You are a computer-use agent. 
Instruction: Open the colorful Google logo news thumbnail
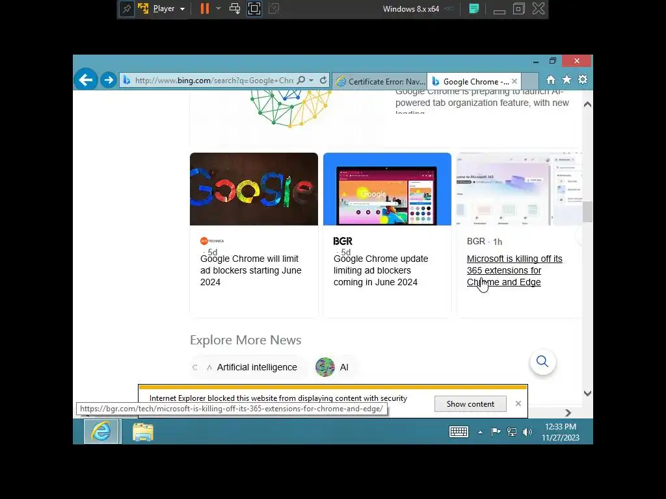(x=254, y=189)
